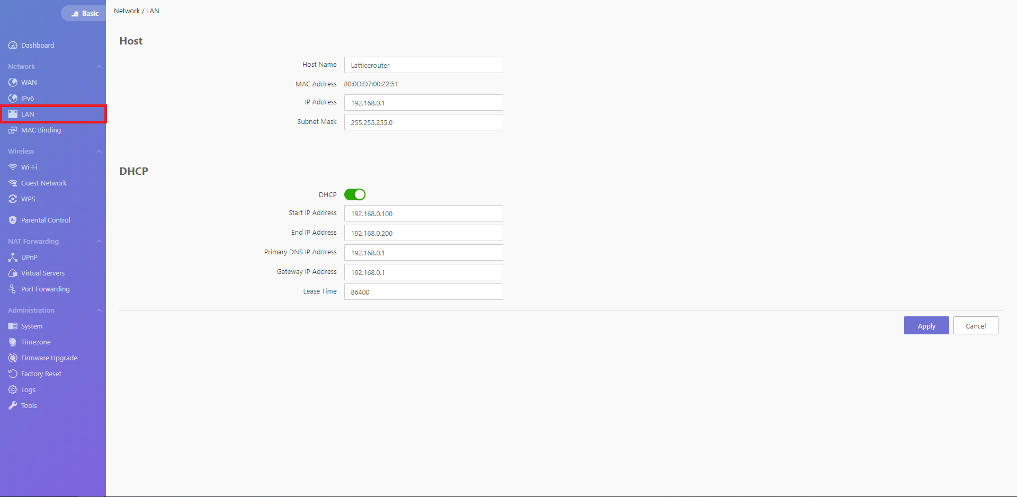Open Firmware Upgrade page

pos(53,358)
